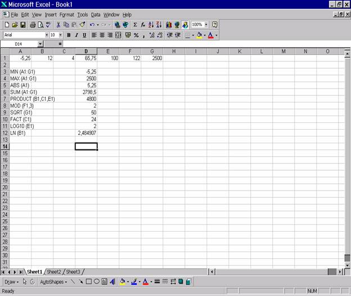Toggle Italic formatting
The width and height of the screenshot is (351, 296).
pyautogui.click(x=76, y=35)
